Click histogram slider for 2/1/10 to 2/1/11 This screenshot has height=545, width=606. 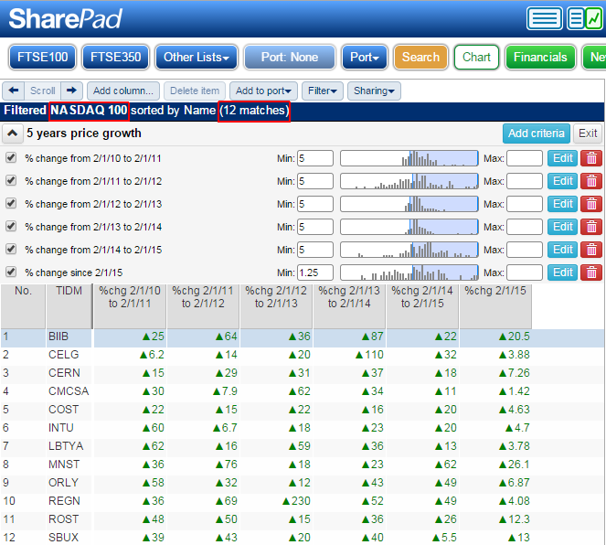409,158
